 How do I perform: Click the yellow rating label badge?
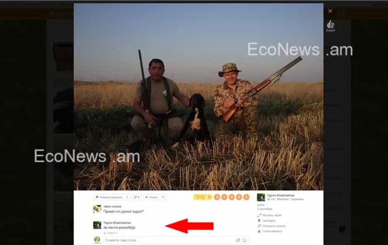tap(199, 197)
